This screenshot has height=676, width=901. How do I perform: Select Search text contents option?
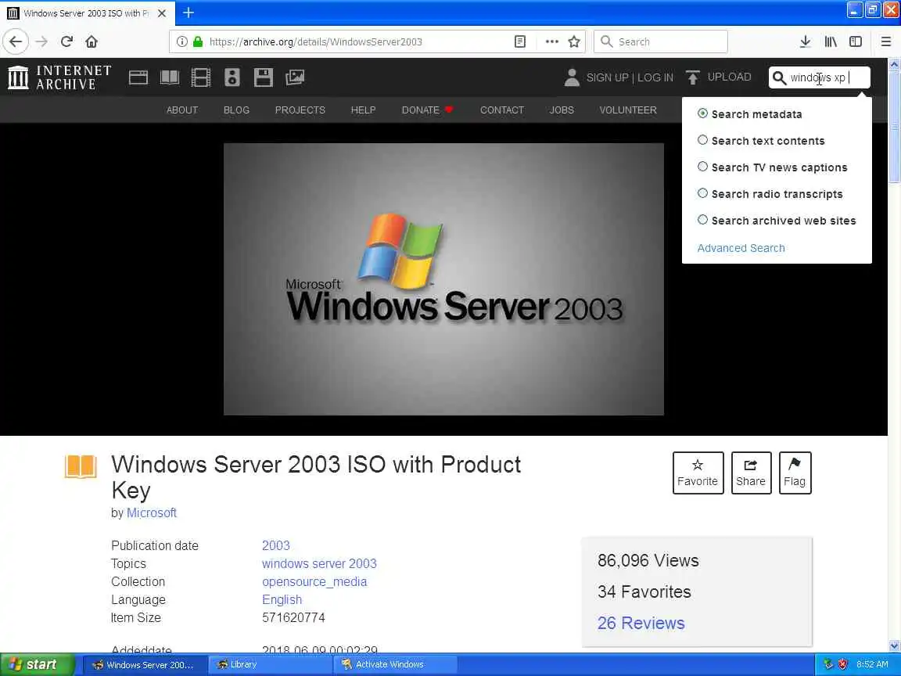761,140
